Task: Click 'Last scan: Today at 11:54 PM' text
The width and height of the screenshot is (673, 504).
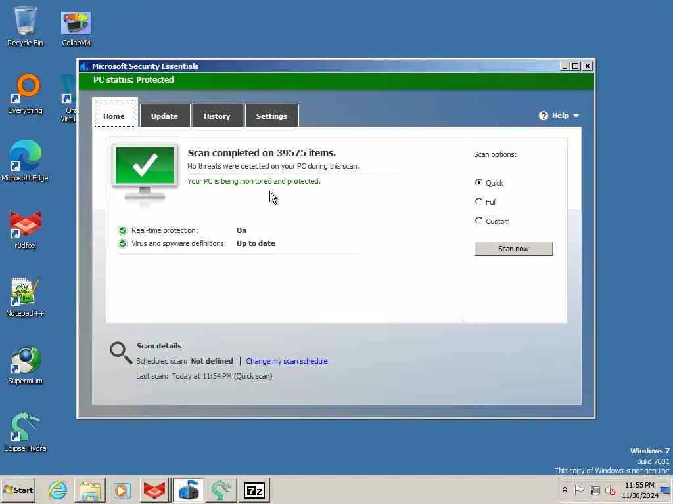Action: pos(204,376)
